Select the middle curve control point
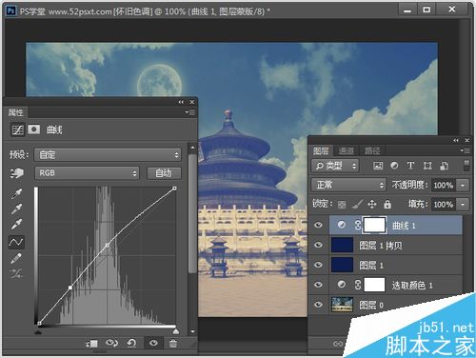The width and height of the screenshot is (476, 358). click(x=108, y=245)
